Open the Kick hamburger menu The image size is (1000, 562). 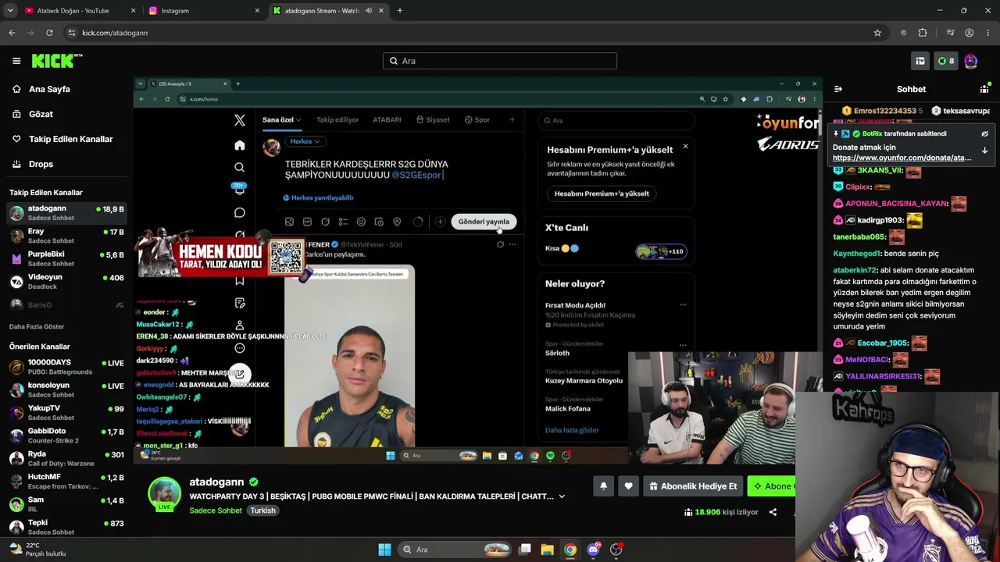(x=16, y=61)
